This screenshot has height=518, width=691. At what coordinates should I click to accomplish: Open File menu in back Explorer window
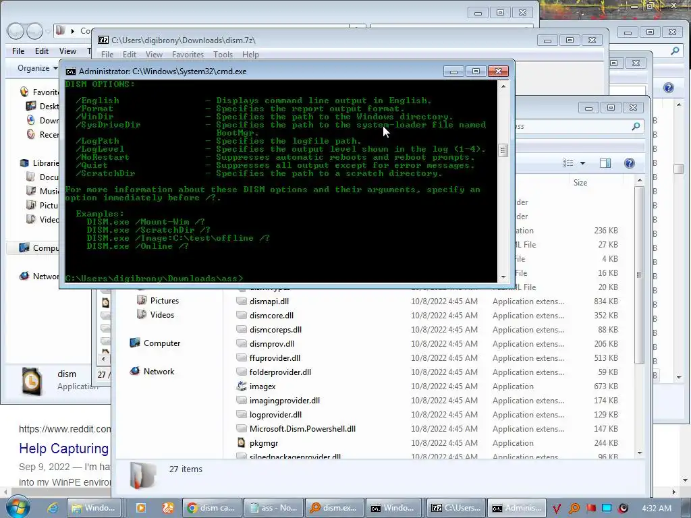click(x=18, y=51)
